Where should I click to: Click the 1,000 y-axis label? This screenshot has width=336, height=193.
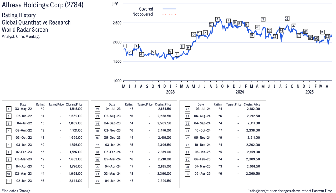117,81
